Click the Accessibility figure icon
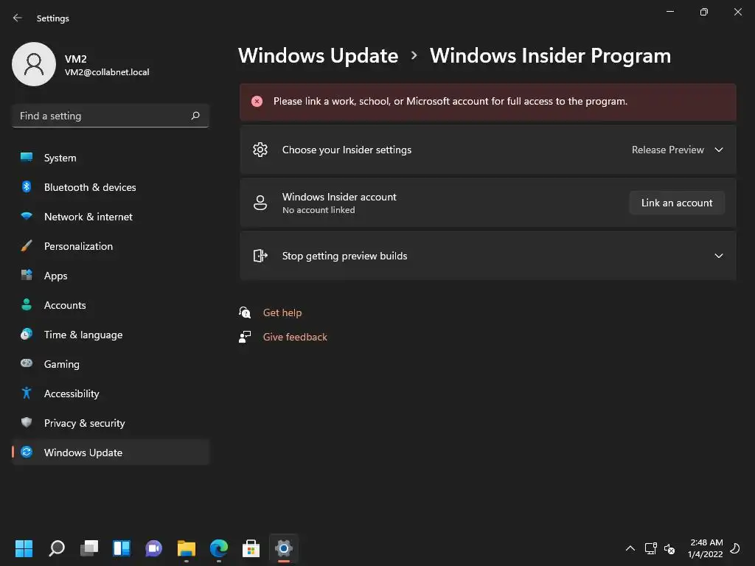 click(x=27, y=394)
